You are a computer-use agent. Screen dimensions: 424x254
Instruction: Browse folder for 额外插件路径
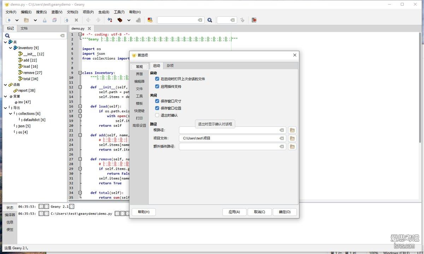coord(292,146)
